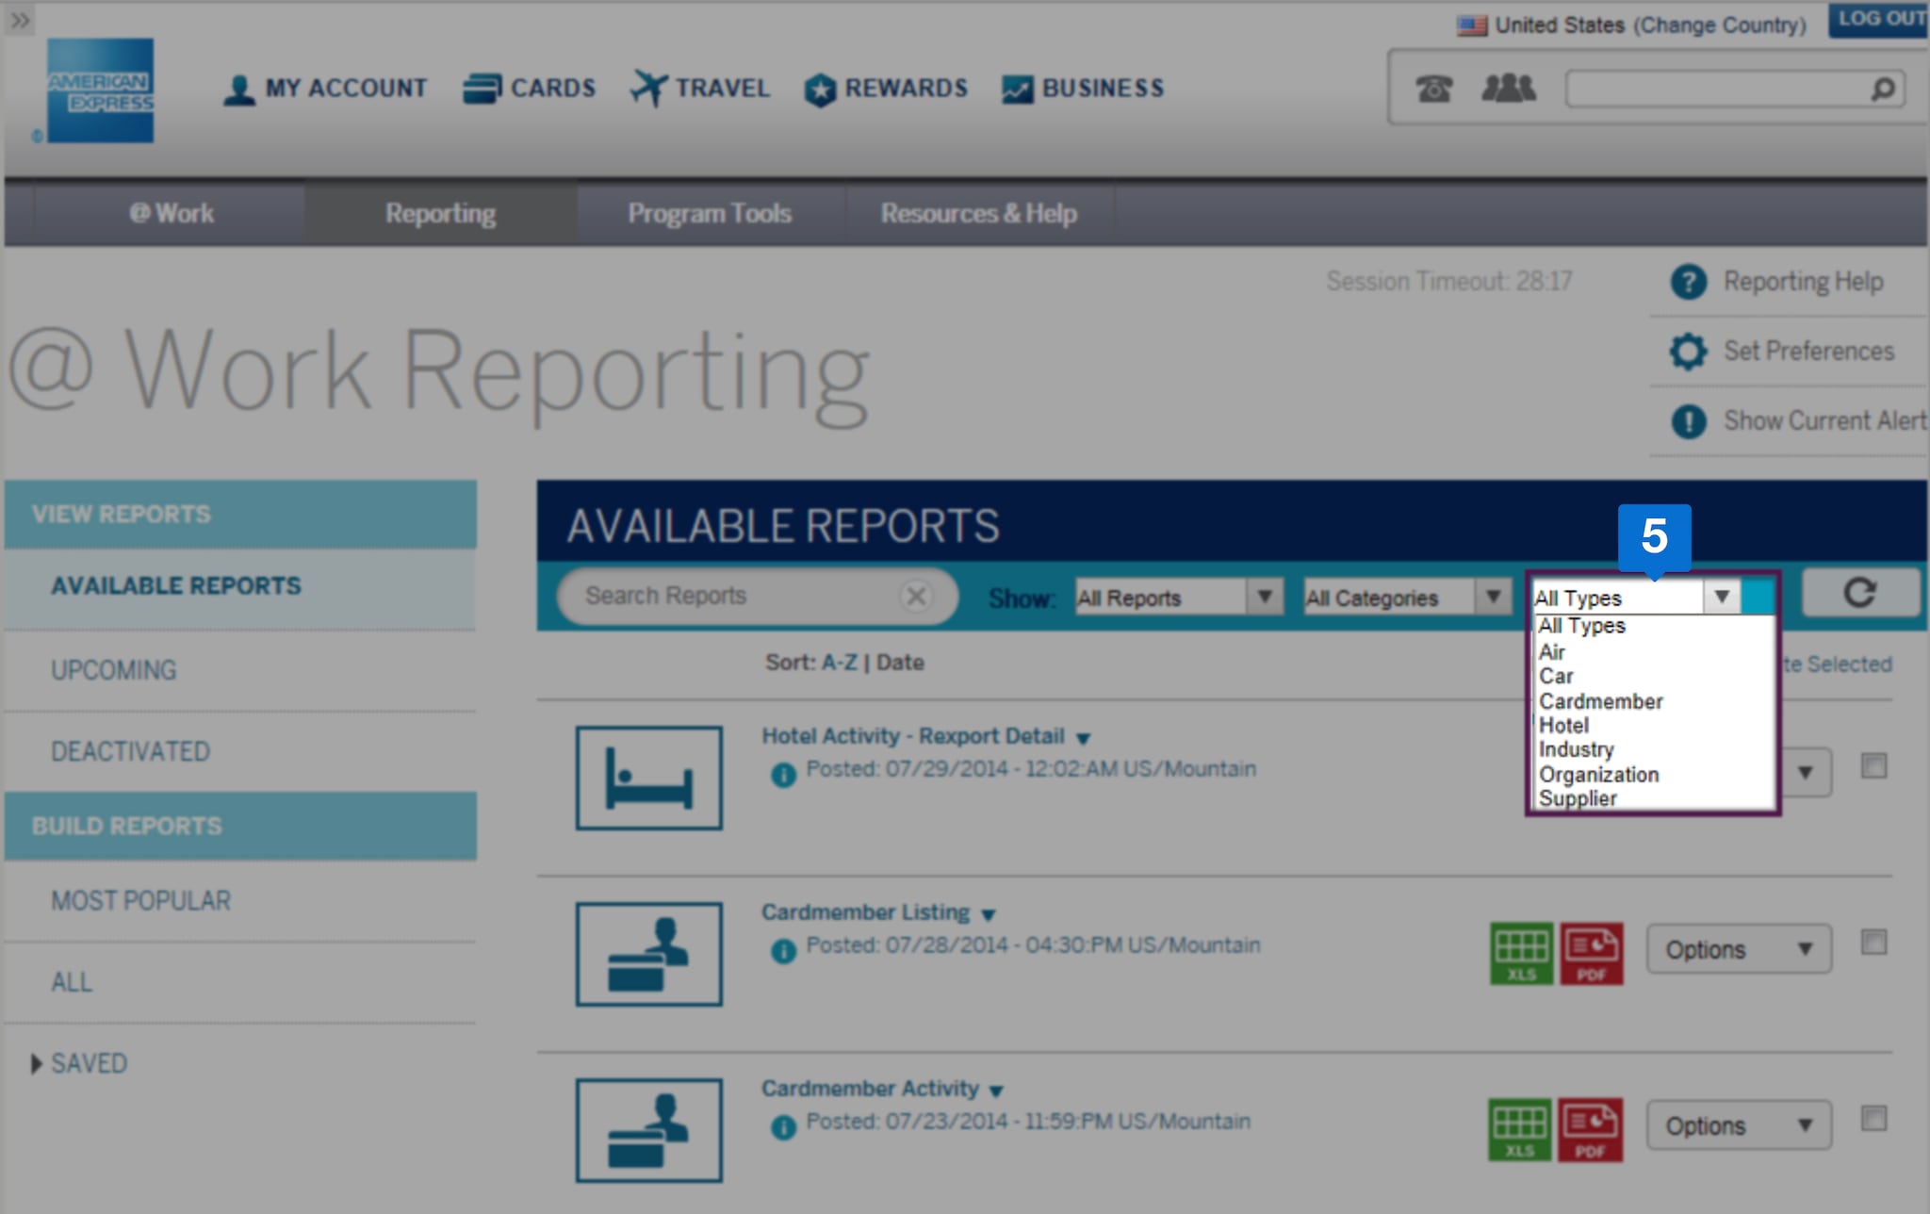Click the refresh reports icon button

click(1859, 593)
